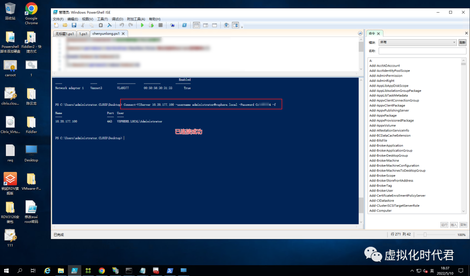Select Add-BitsFile in command list
The width and height of the screenshot is (470, 276).
coord(378,141)
